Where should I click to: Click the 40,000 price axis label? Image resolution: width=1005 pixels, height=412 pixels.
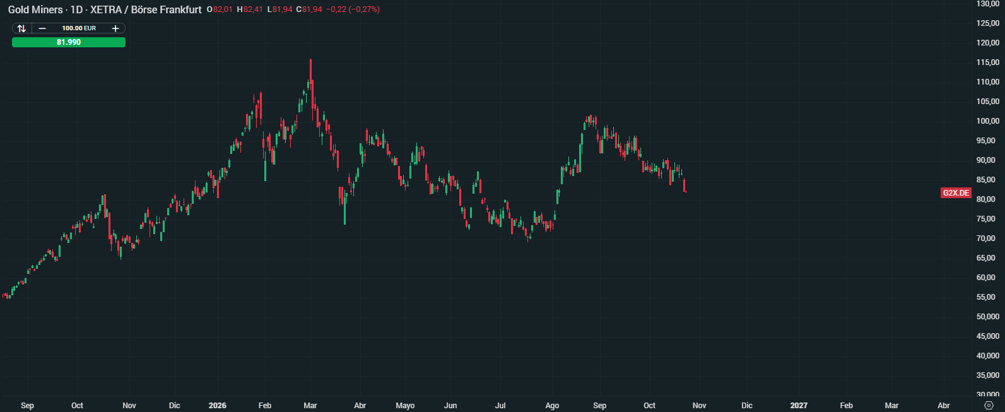pos(988,356)
